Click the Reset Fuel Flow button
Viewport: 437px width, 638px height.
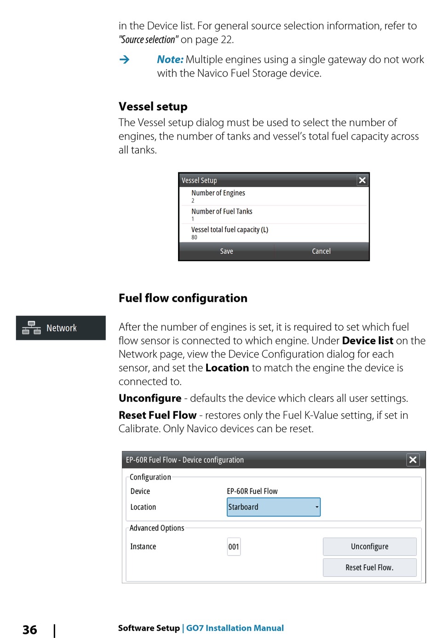tap(369, 568)
